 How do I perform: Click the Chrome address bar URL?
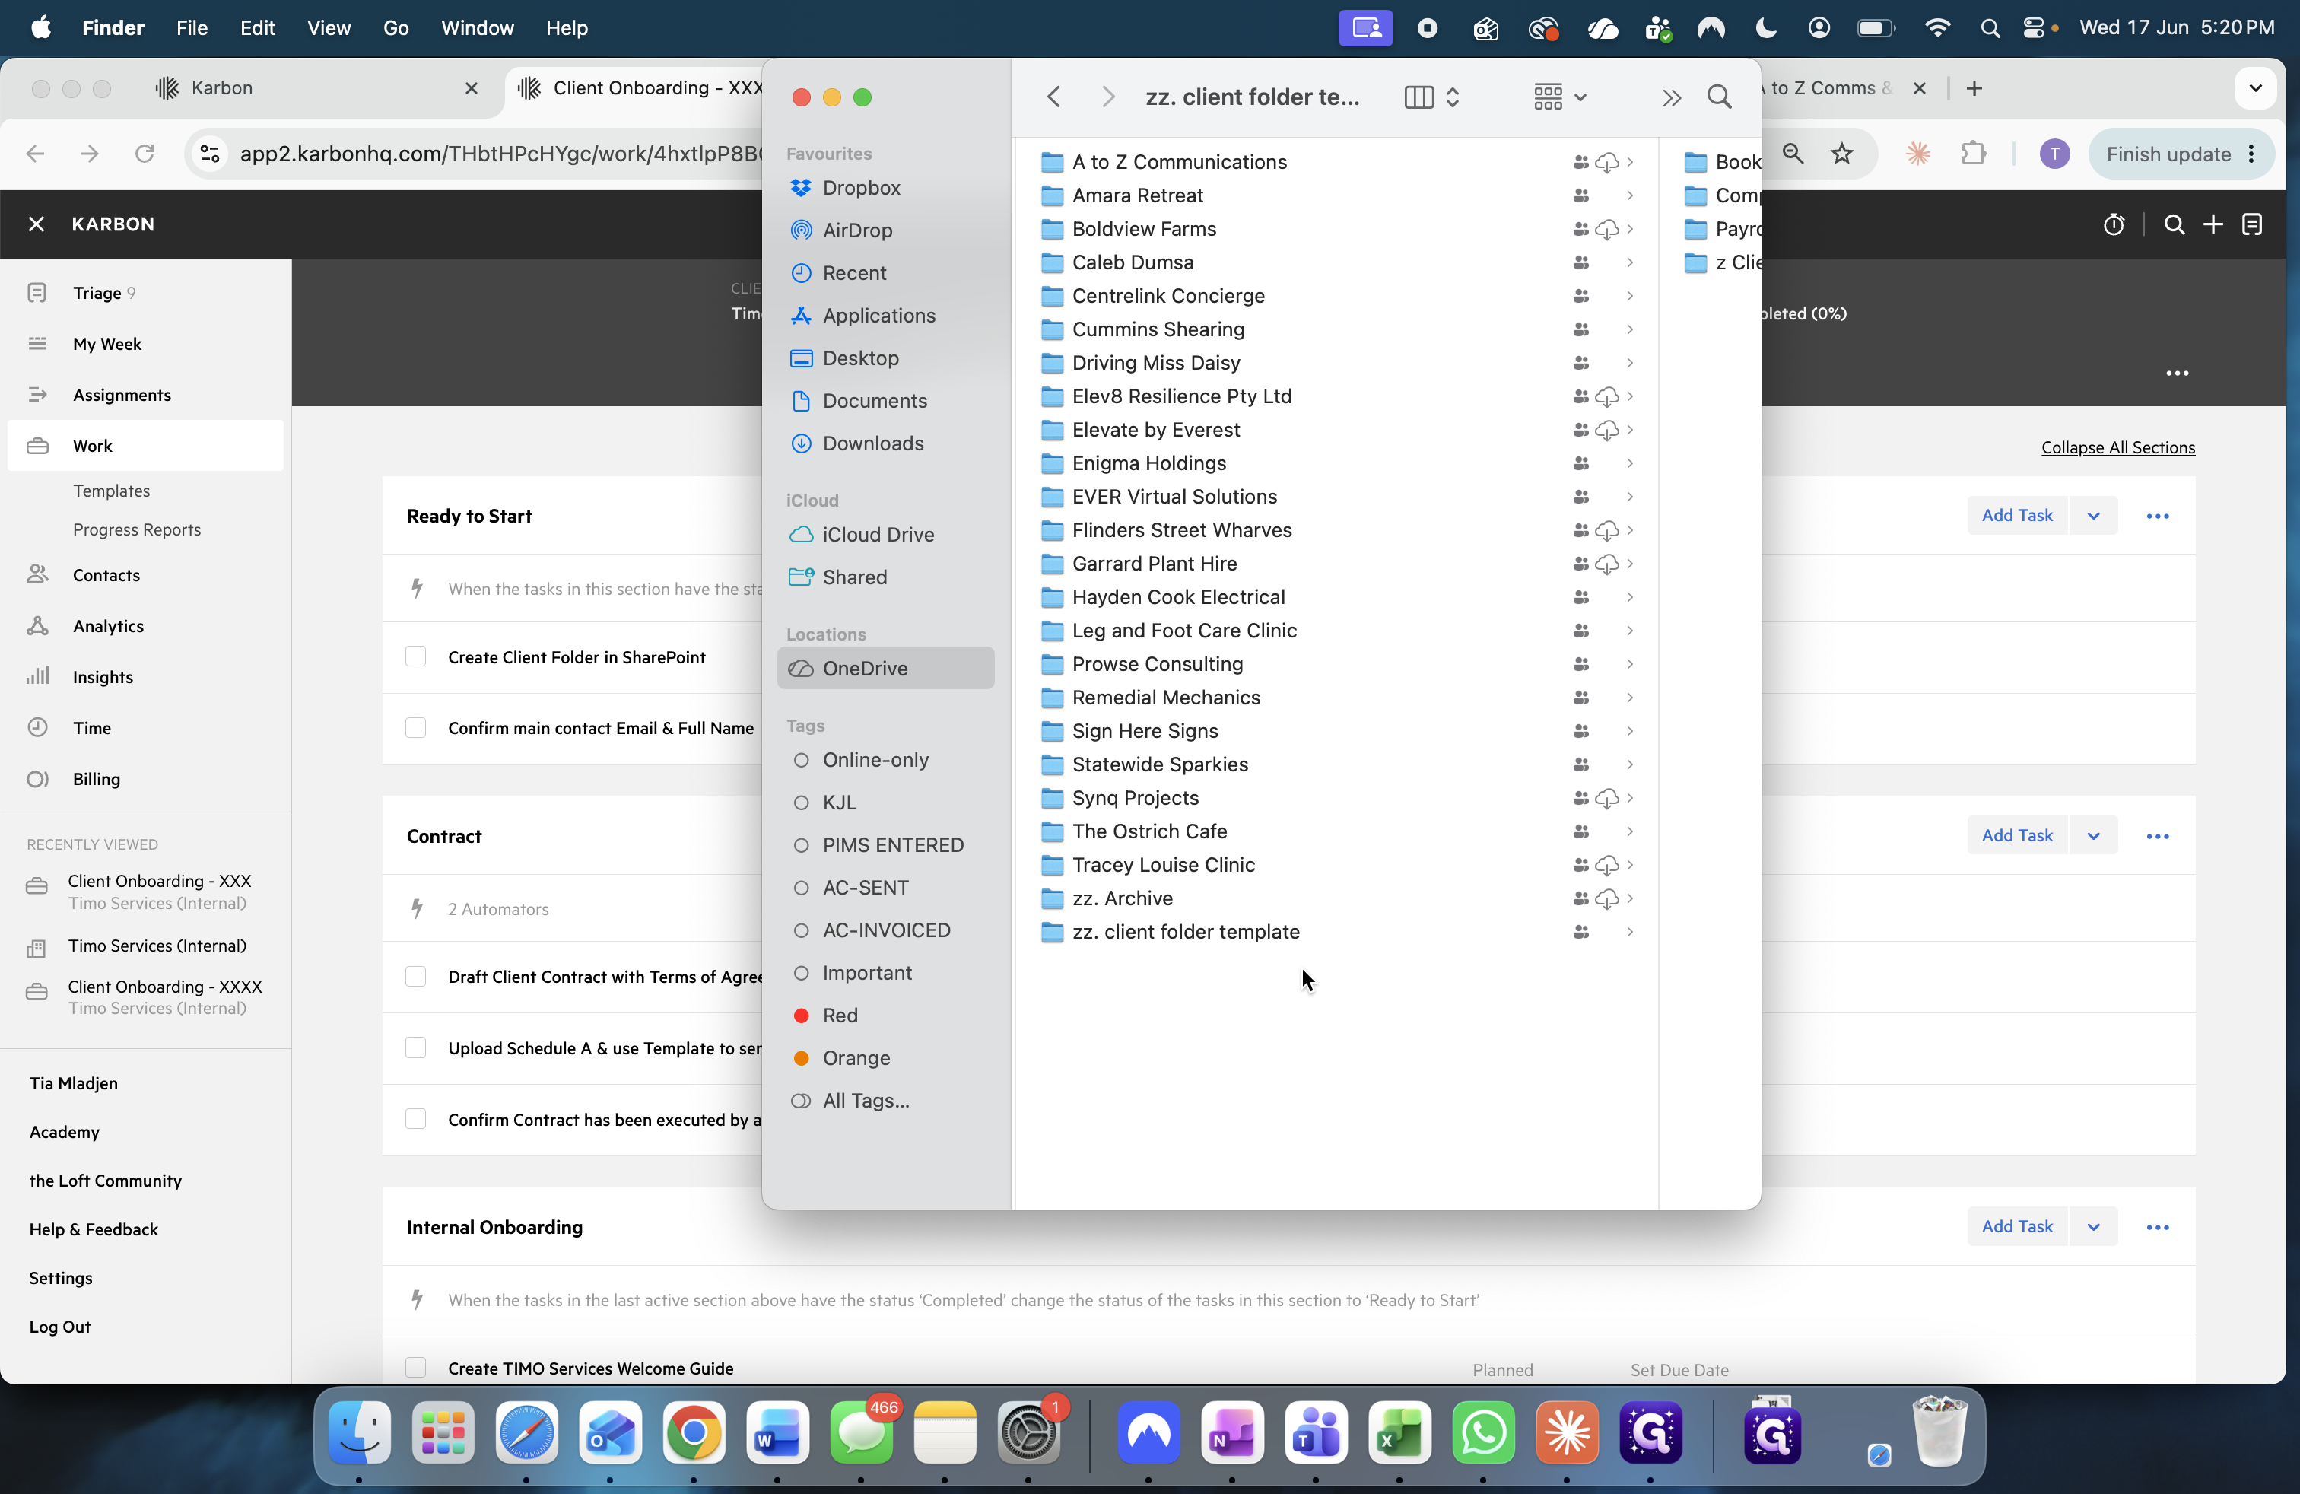pos(501,154)
